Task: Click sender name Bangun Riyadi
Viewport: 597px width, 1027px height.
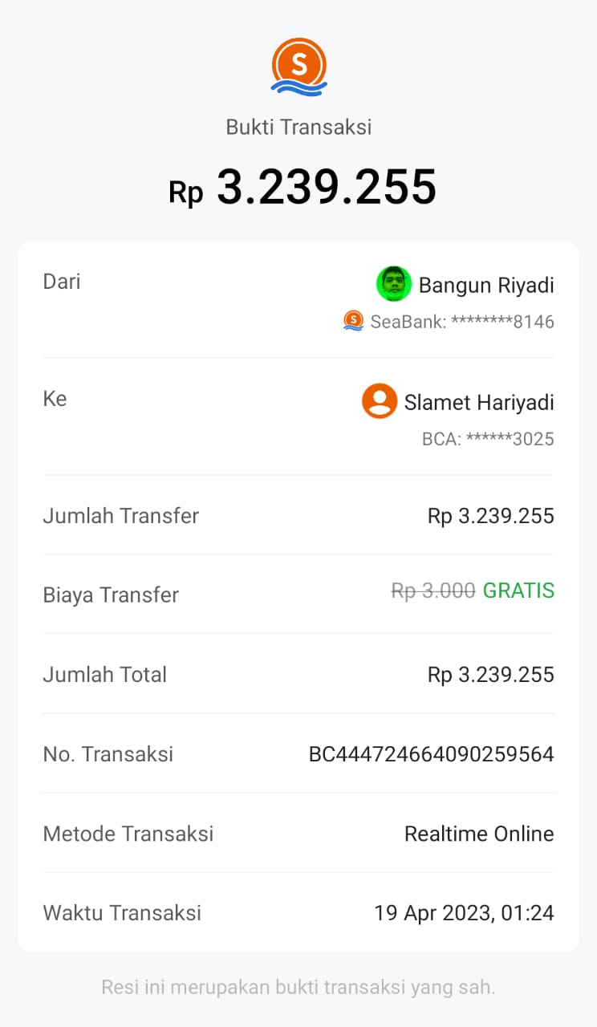Action: [486, 285]
